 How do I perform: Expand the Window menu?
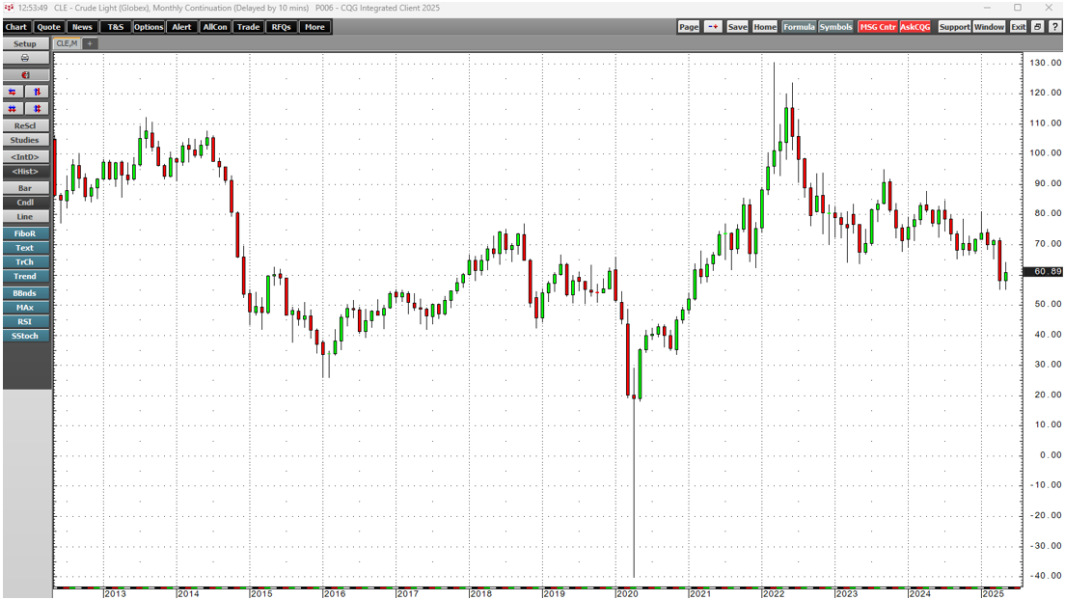[989, 27]
